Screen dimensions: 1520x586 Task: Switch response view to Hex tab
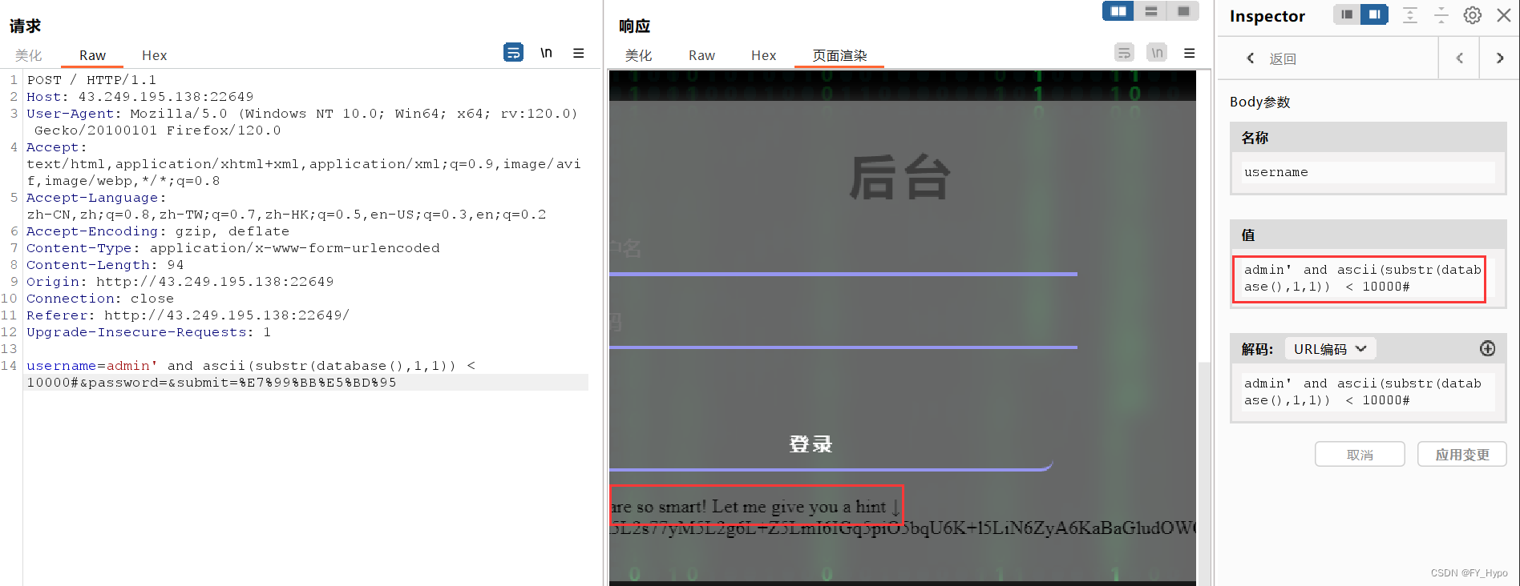[x=764, y=55]
